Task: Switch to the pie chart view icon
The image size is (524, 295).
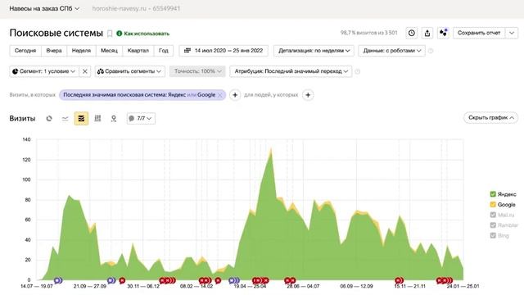Action: pyautogui.click(x=49, y=118)
